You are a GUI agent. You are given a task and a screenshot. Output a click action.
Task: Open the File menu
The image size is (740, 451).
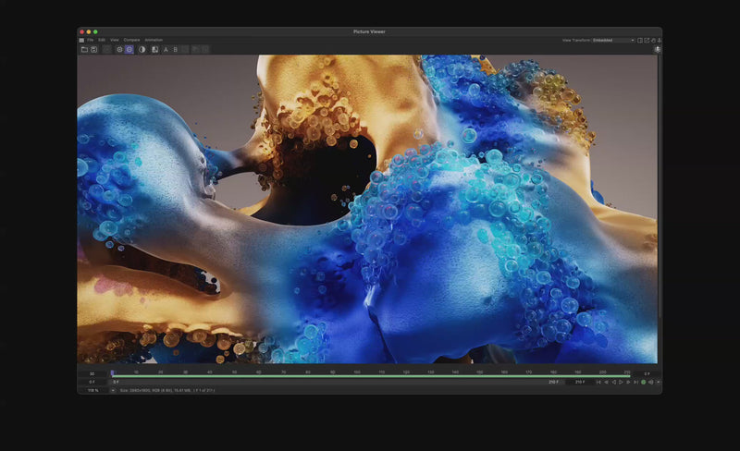pos(91,40)
